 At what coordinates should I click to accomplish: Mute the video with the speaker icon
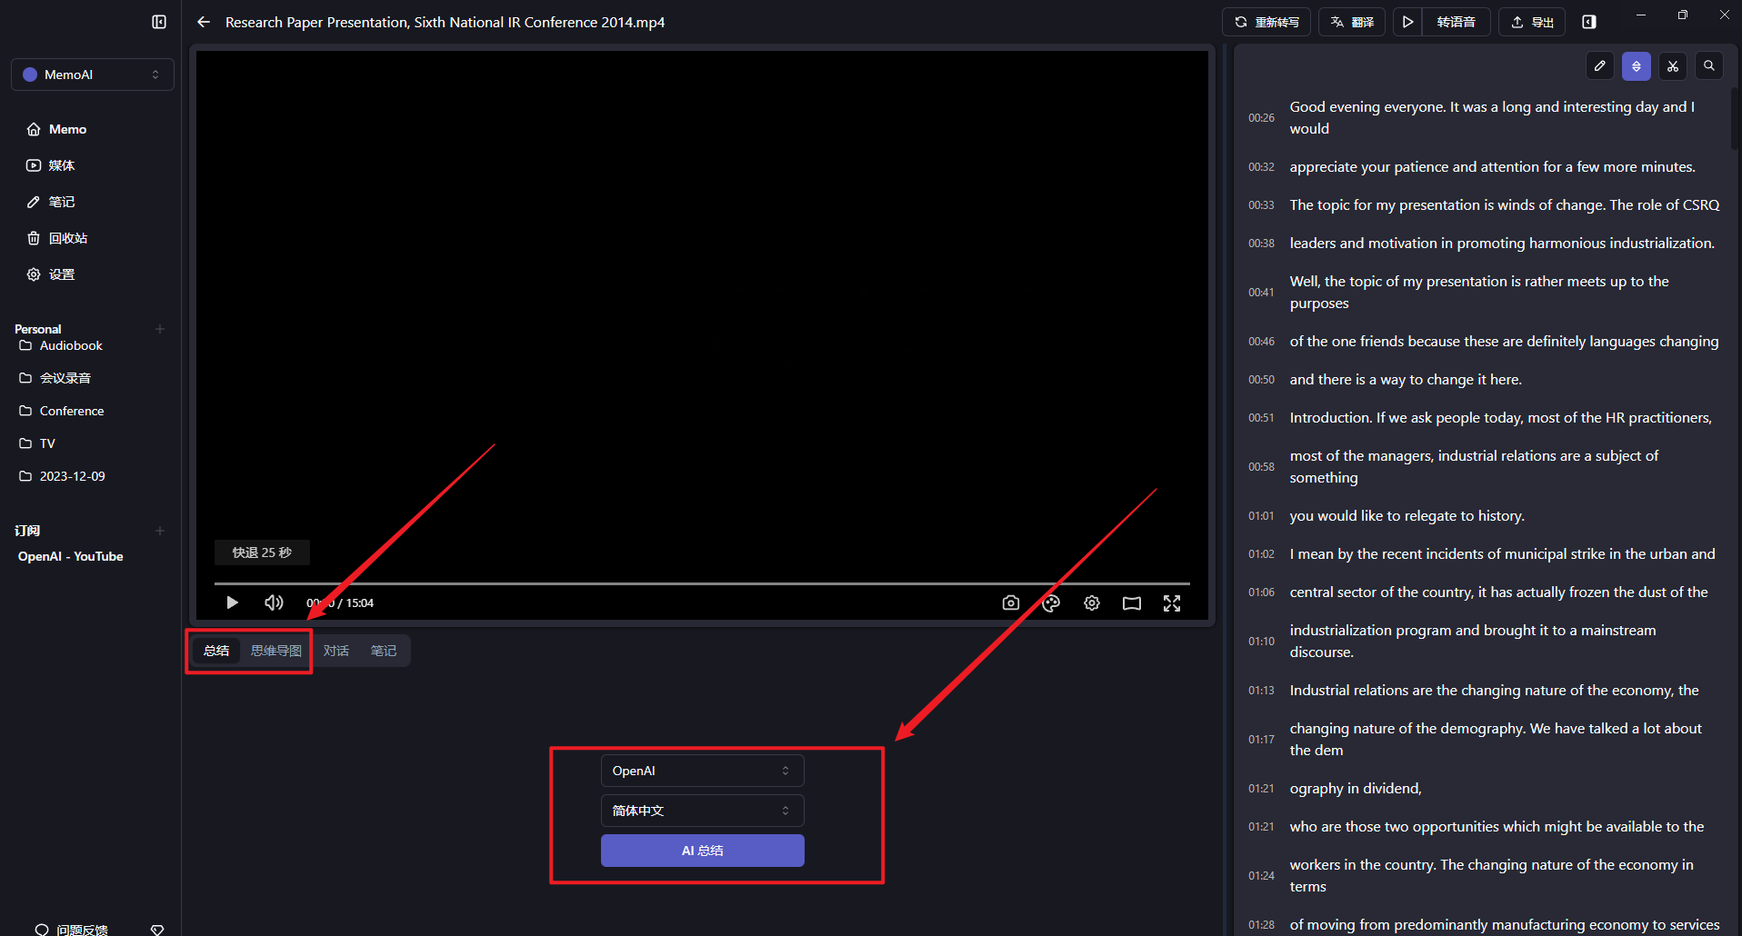274,602
